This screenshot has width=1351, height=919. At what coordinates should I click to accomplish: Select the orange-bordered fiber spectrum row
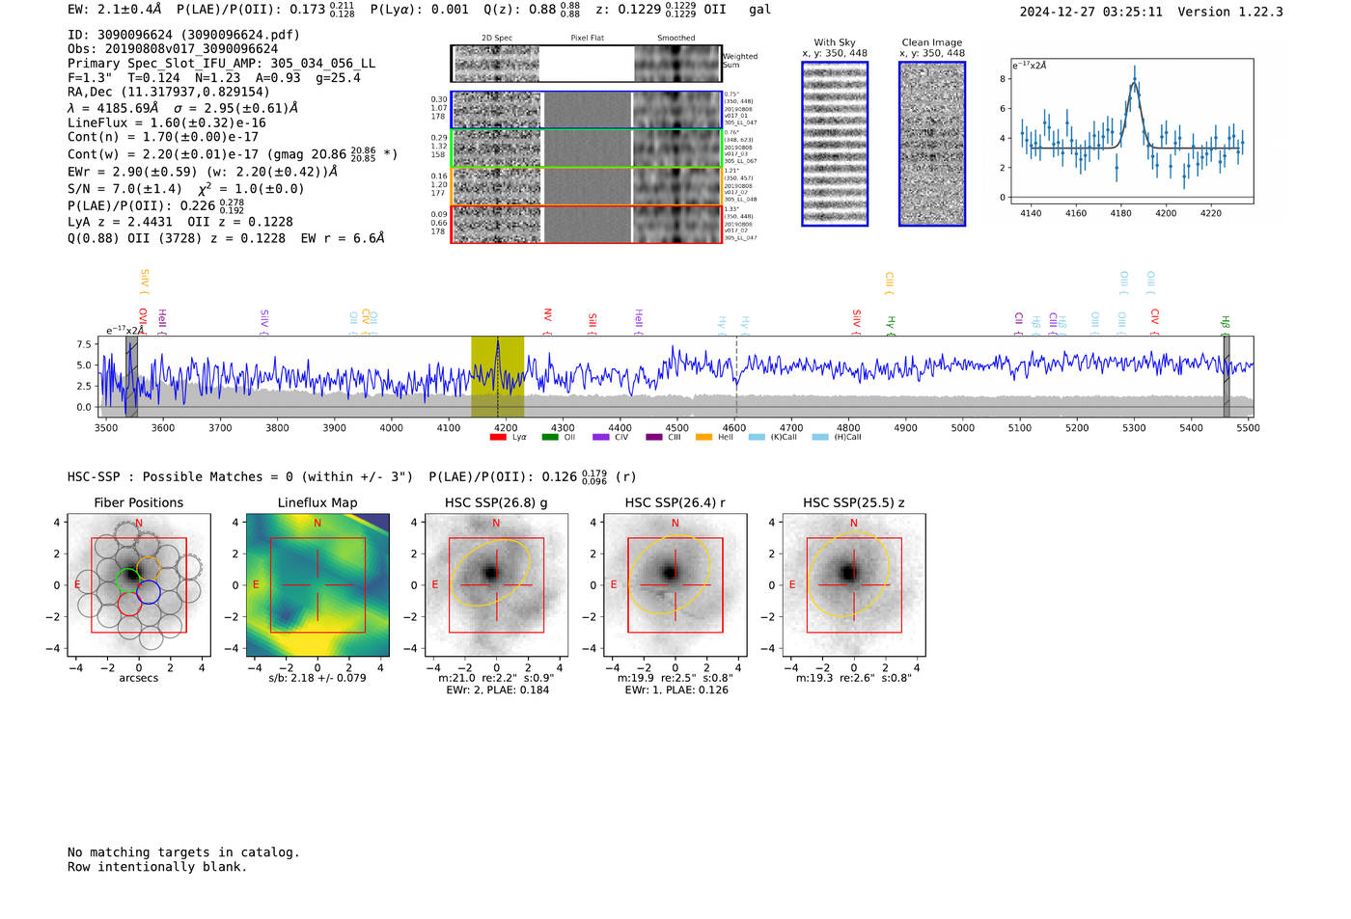pyautogui.click(x=586, y=186)
